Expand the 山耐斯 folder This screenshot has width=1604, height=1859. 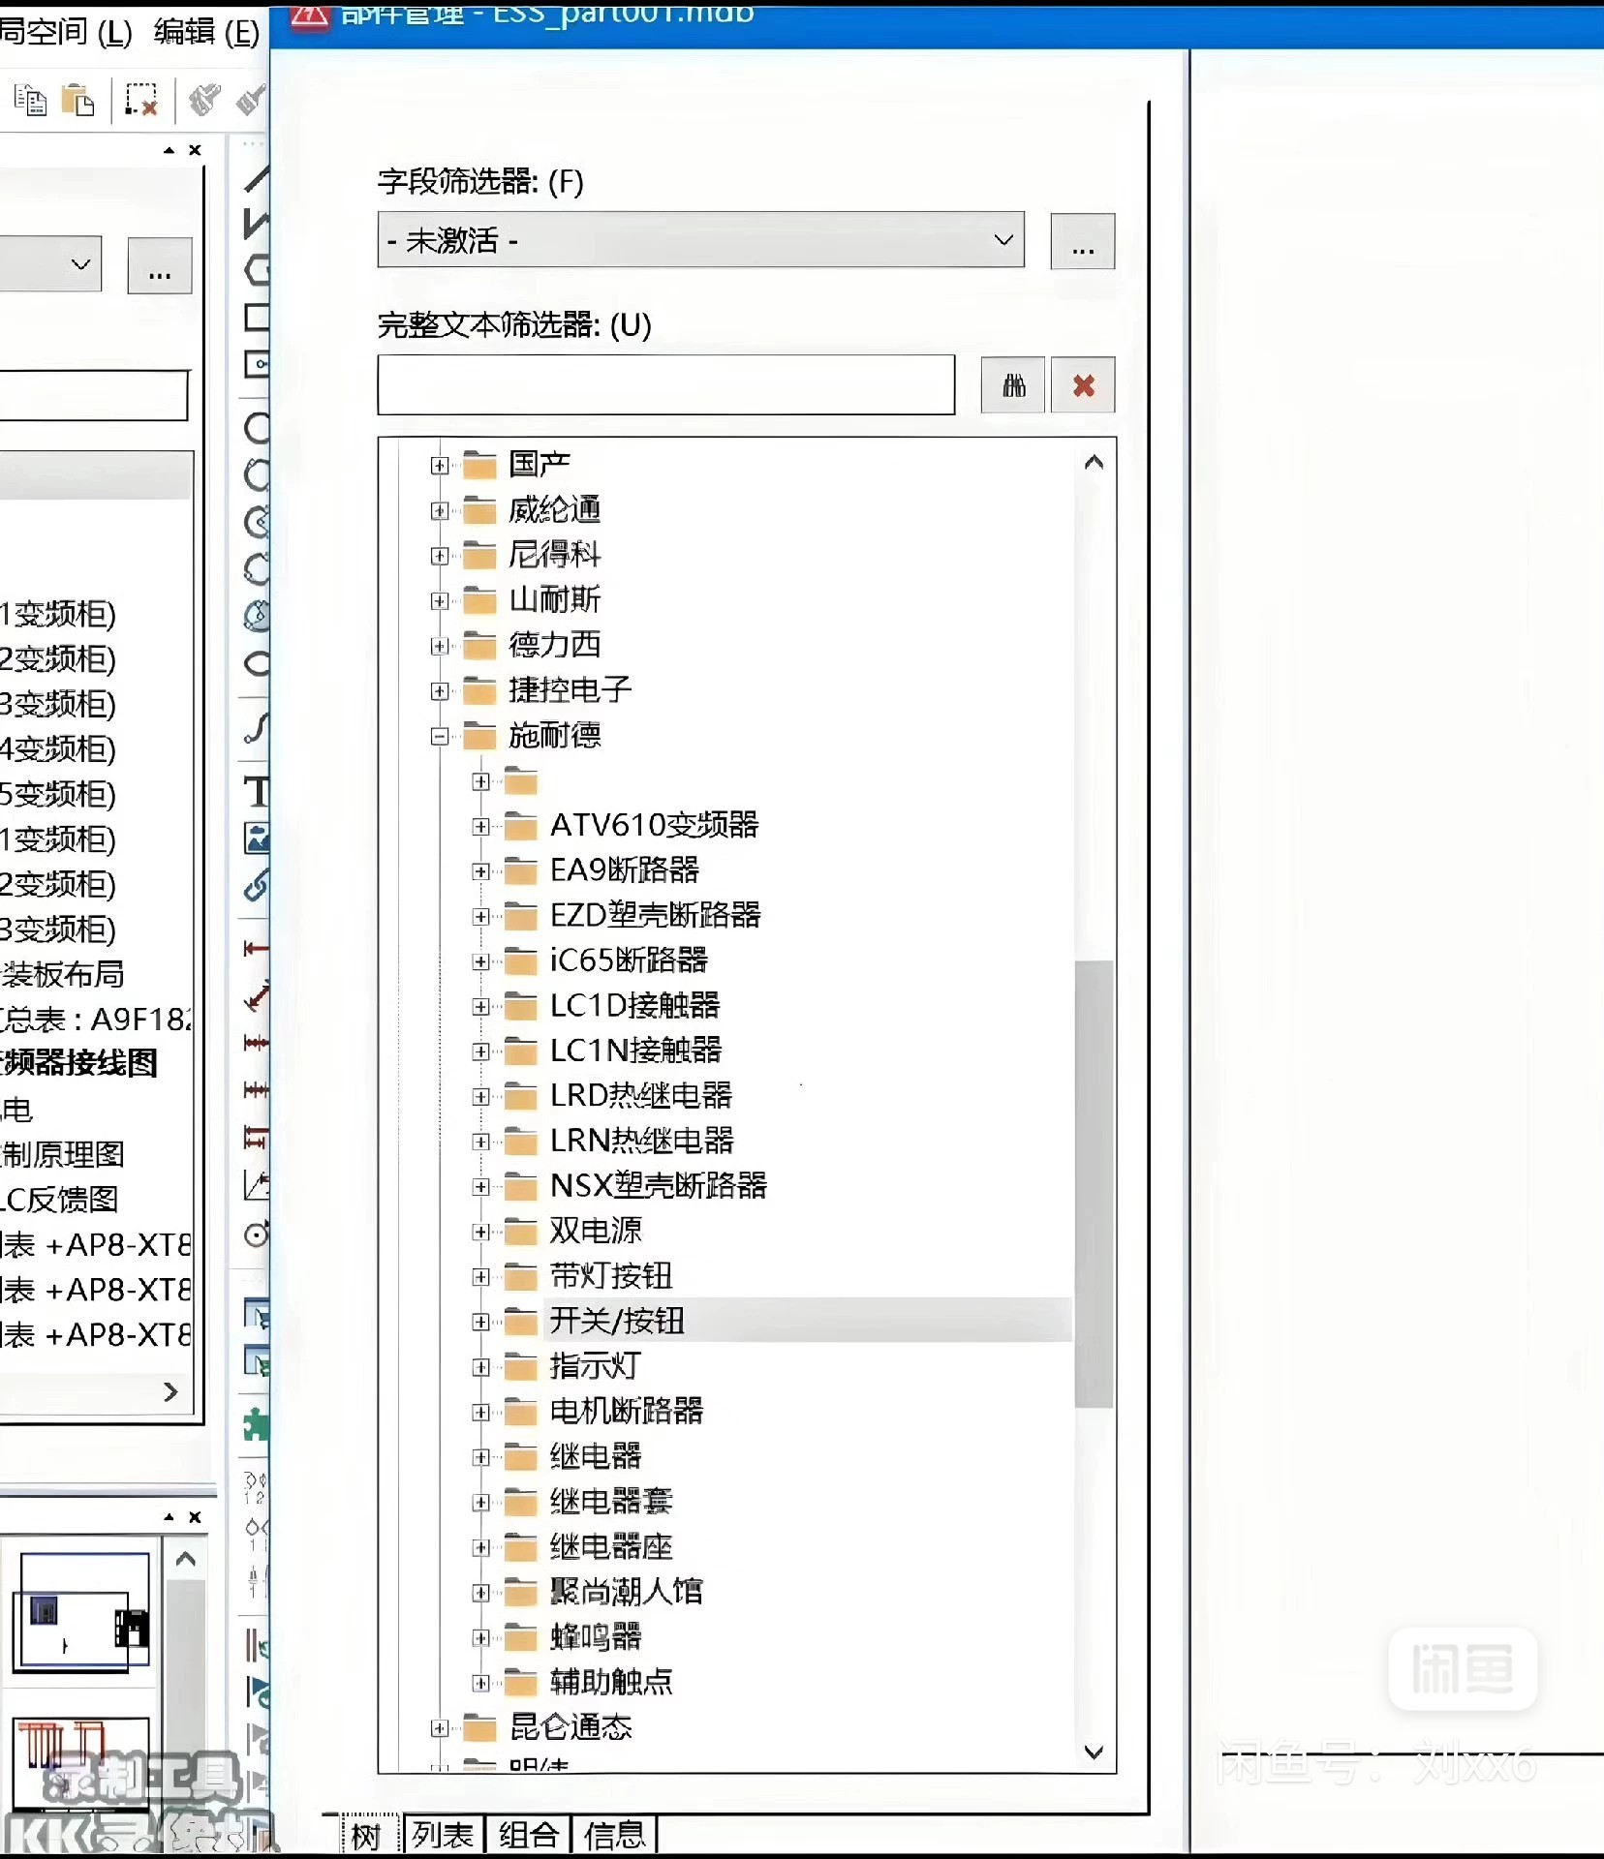(x=440, y=601)
